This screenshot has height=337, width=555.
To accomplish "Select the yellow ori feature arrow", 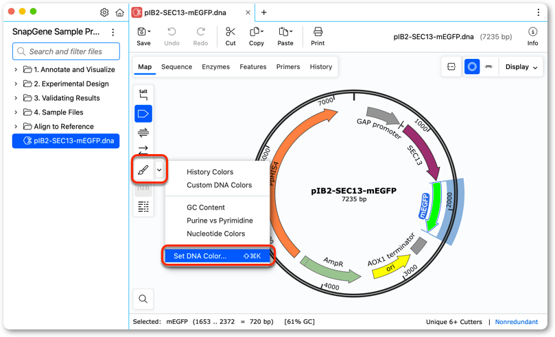I will click(x=392, y=267).
